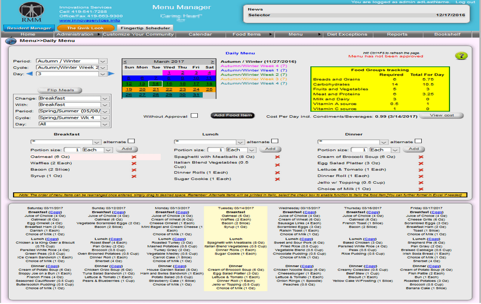Screen dimensions: 481x304
Task: Select March 17 on the calendar
Action: pos(197,84)
